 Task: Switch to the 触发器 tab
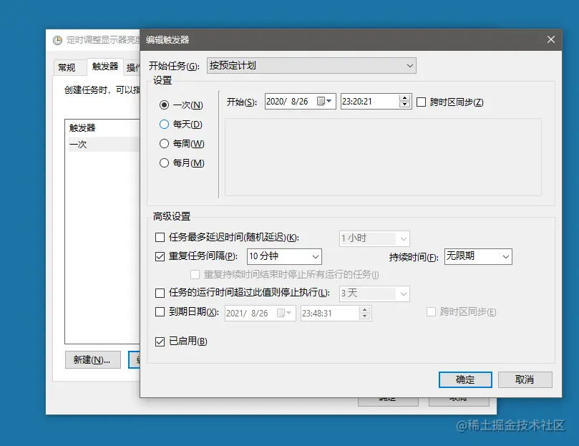tap(105, 67)
